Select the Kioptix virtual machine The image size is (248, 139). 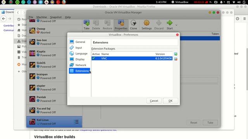point(54,53)
